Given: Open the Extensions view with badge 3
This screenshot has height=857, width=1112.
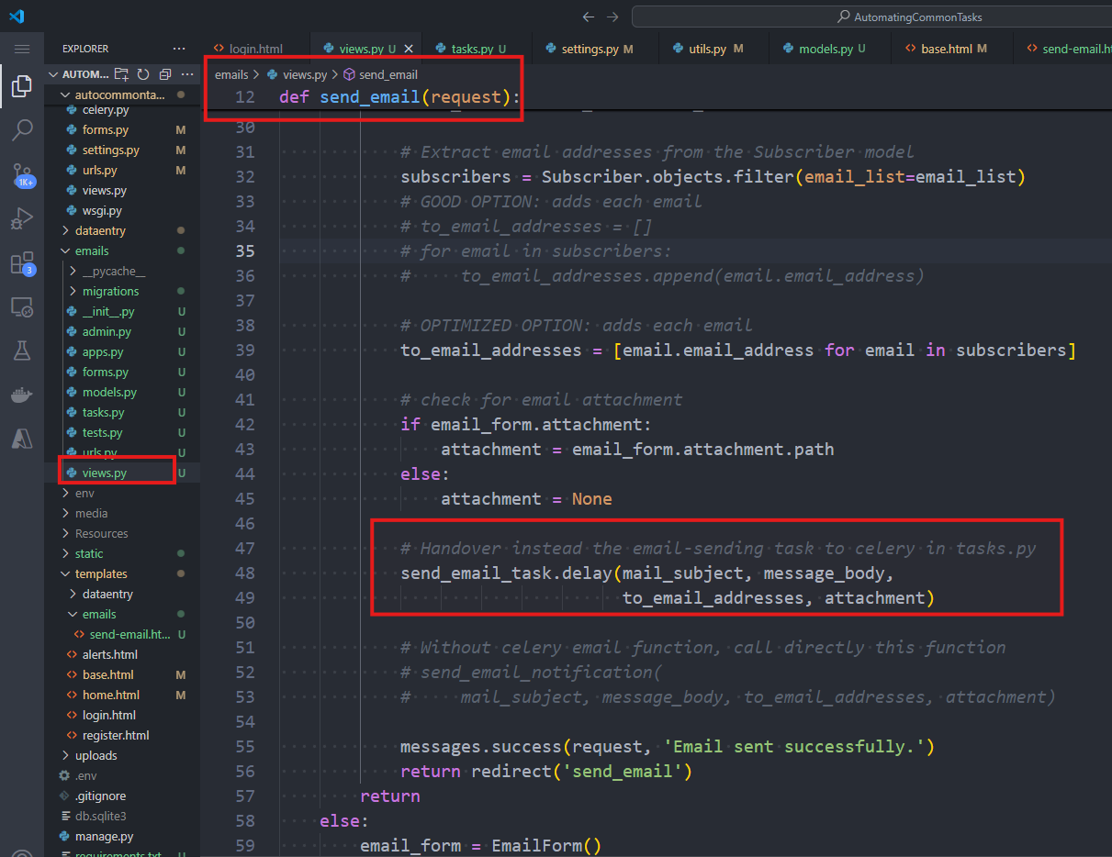Looking at the screenshot, I should pyautogui.click(x=22, y=264).
